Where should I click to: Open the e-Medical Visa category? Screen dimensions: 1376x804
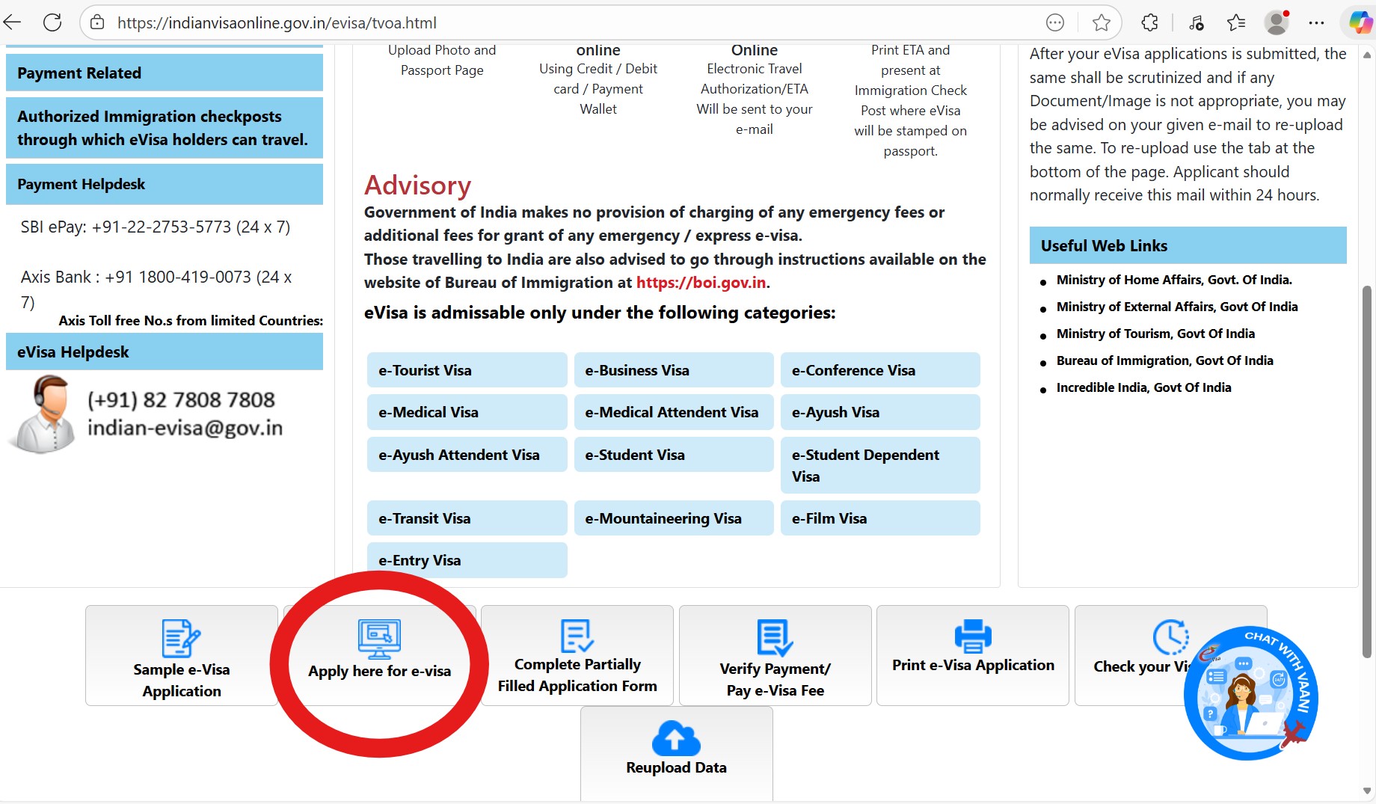(467, 412)
